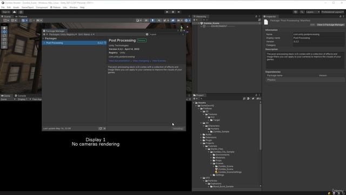This screenshot has width=346, height=195.
Task: Open the Scene Gizmos dropdown
Action: [187, 21]
